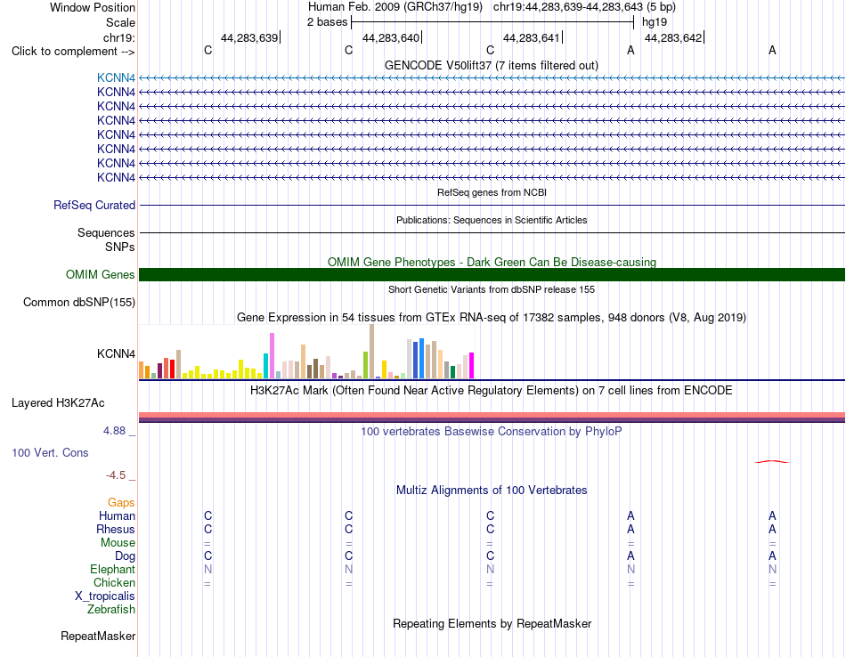The height and width of the screenshot is (657, 846).
Task: Click the "Chicken" alignment row label
Action: (114, 582)
